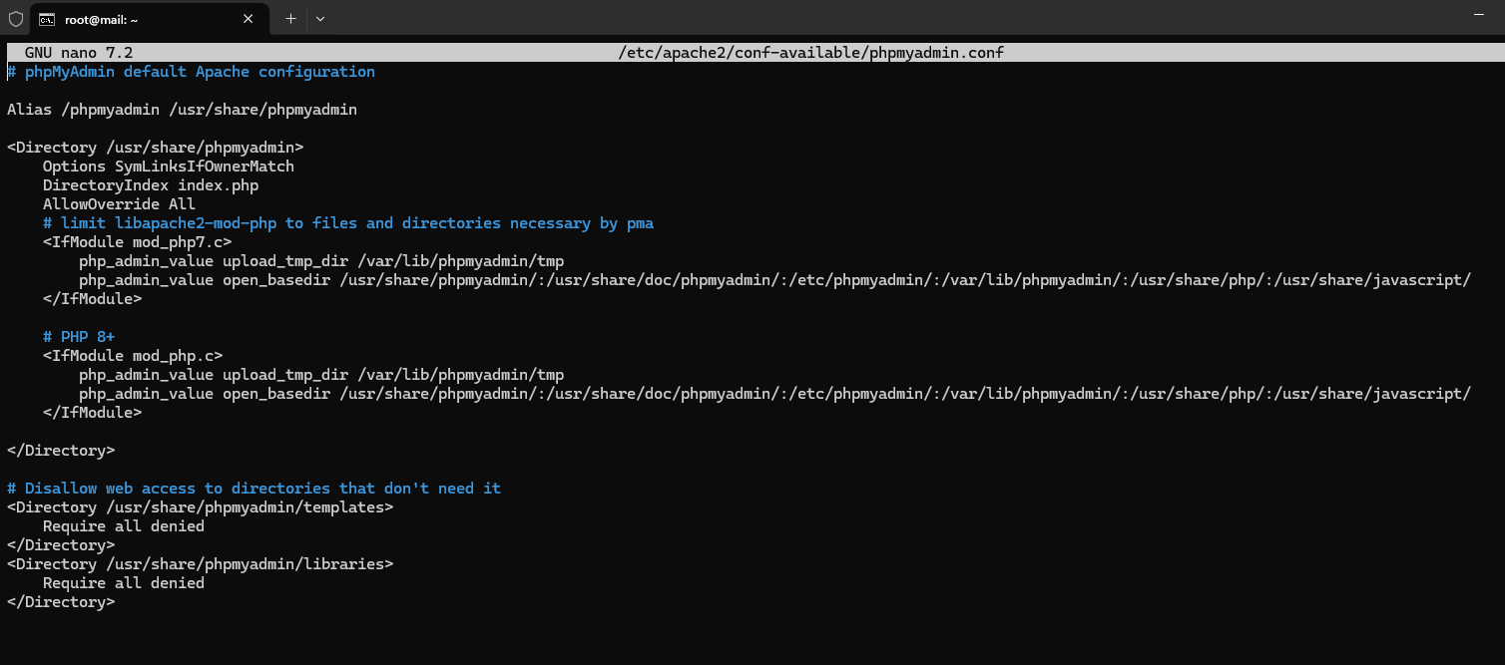Open a new terminal tab with plus button

point(290,18)
